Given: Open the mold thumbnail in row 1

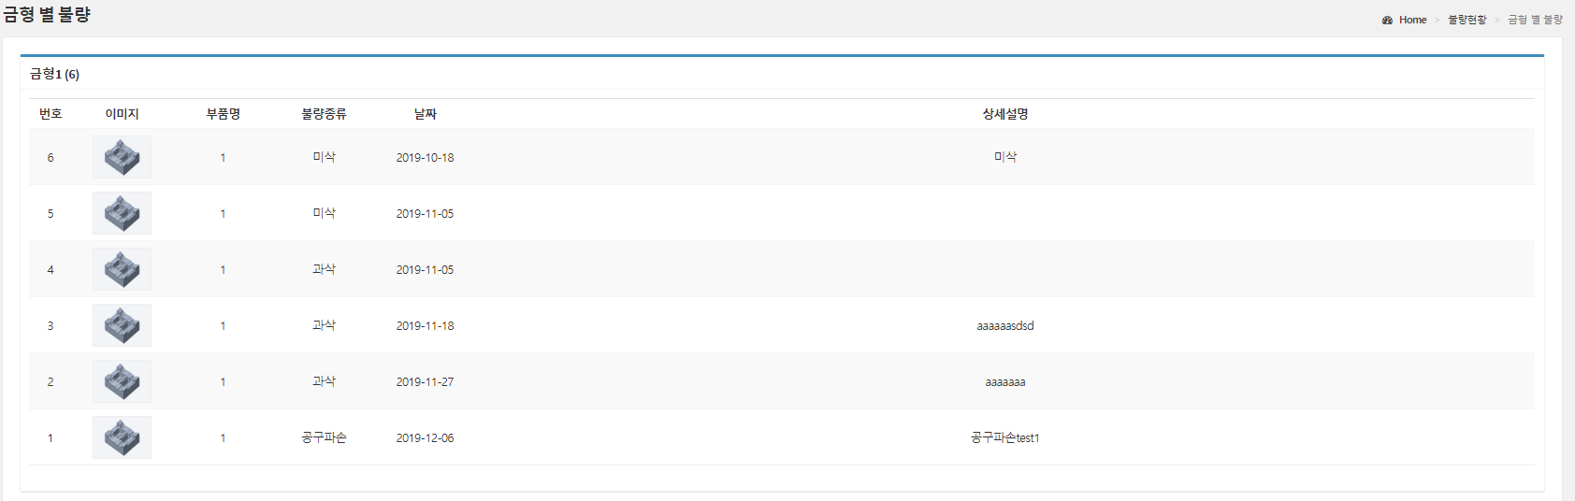Looking at the screenshot, I should click(x=122, y=437).
